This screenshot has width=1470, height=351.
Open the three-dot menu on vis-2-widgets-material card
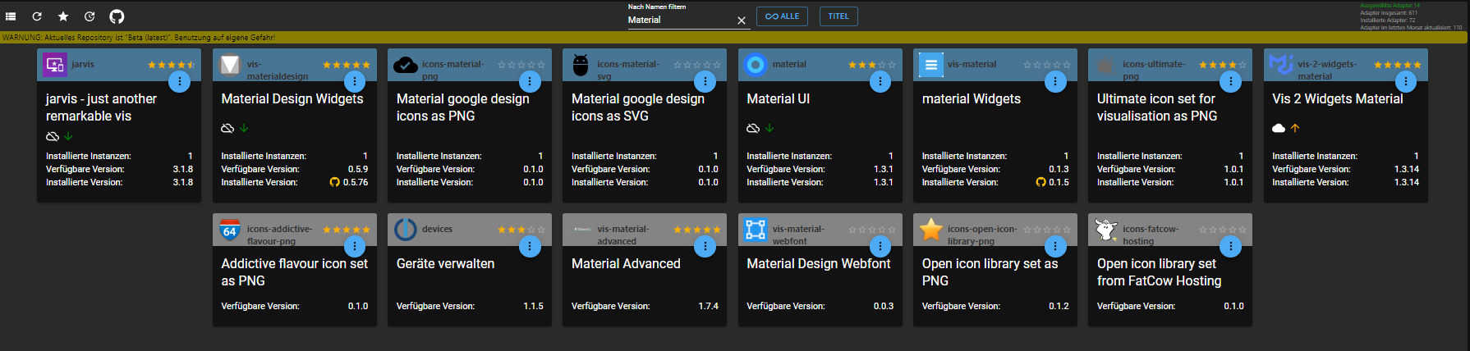[1406, 81]
